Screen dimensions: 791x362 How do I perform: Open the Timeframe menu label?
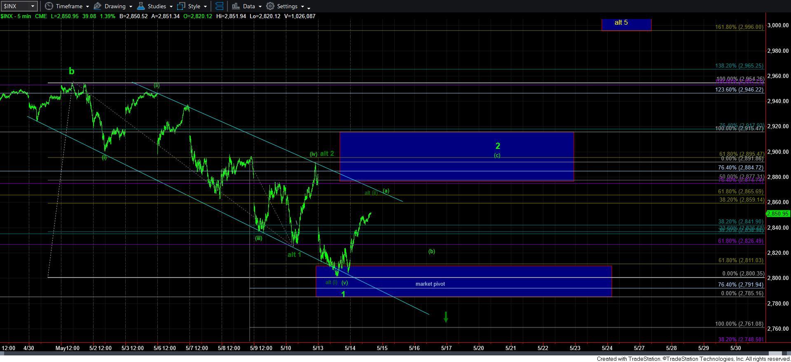(x=69, y=6)
